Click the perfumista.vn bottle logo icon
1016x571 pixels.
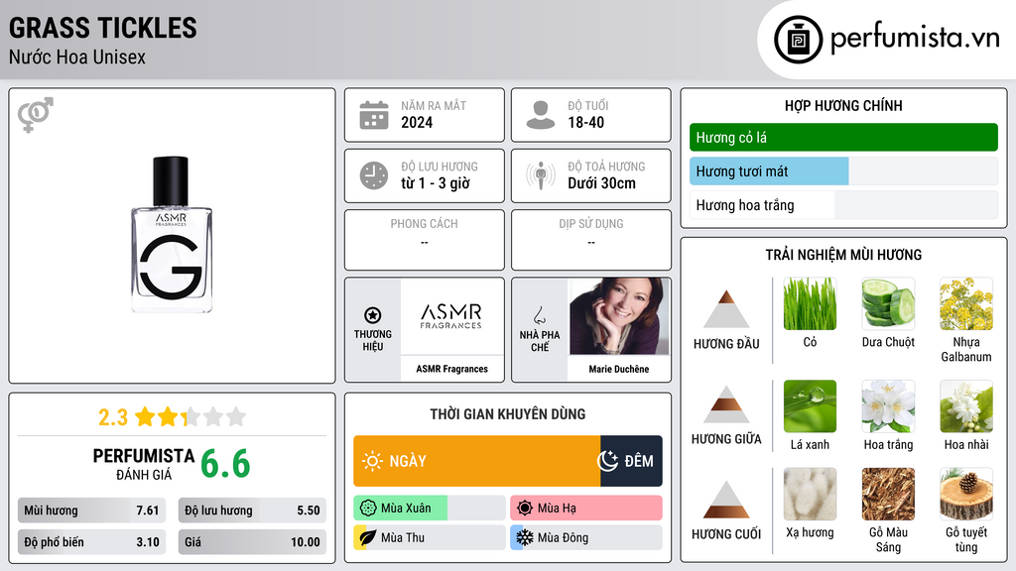[798, 40]
